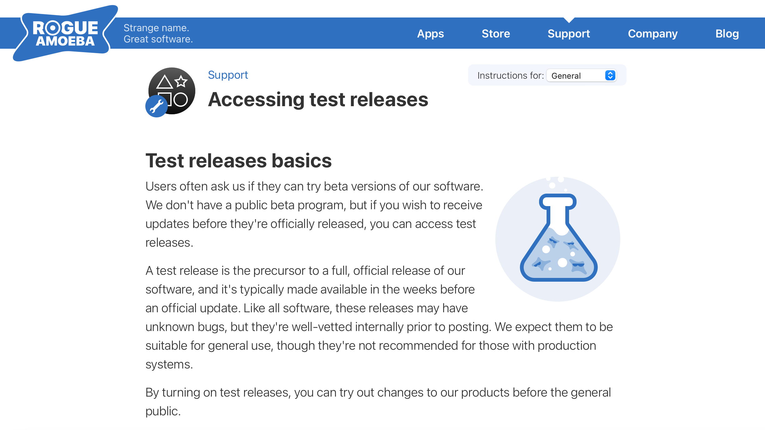Click the paragraph beginning 'By turning on test releases'
Image resolution: width=765 pixels, height=430 pixels.
tap(378, 402)
